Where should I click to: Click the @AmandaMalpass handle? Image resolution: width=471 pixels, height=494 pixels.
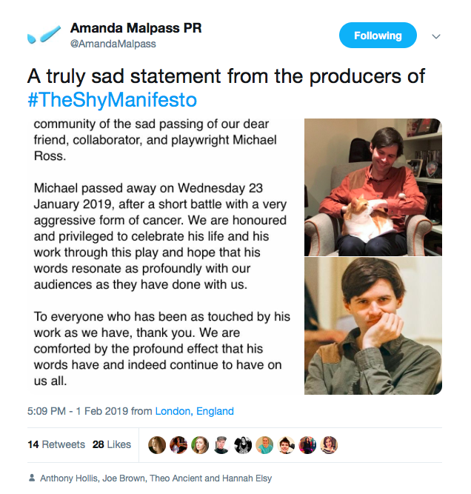[x=113, y=44]
